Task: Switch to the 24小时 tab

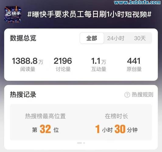Action: click(116, 38)
